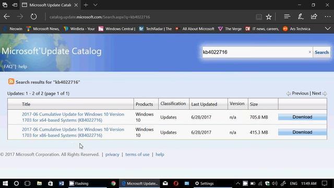Open TechRadar favorite
The width and height of the screenshot is (334, 188).
pyautogui.click(x=156, y=29)
